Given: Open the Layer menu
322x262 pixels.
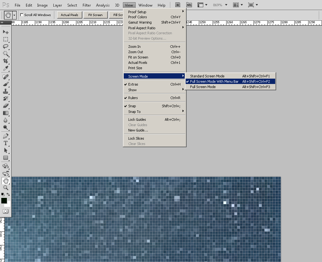Looking at the screenshot, I should tap(57, 5).
